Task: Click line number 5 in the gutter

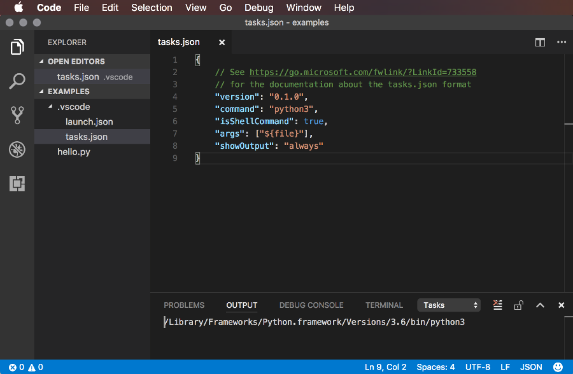Action: coord(175,109)
